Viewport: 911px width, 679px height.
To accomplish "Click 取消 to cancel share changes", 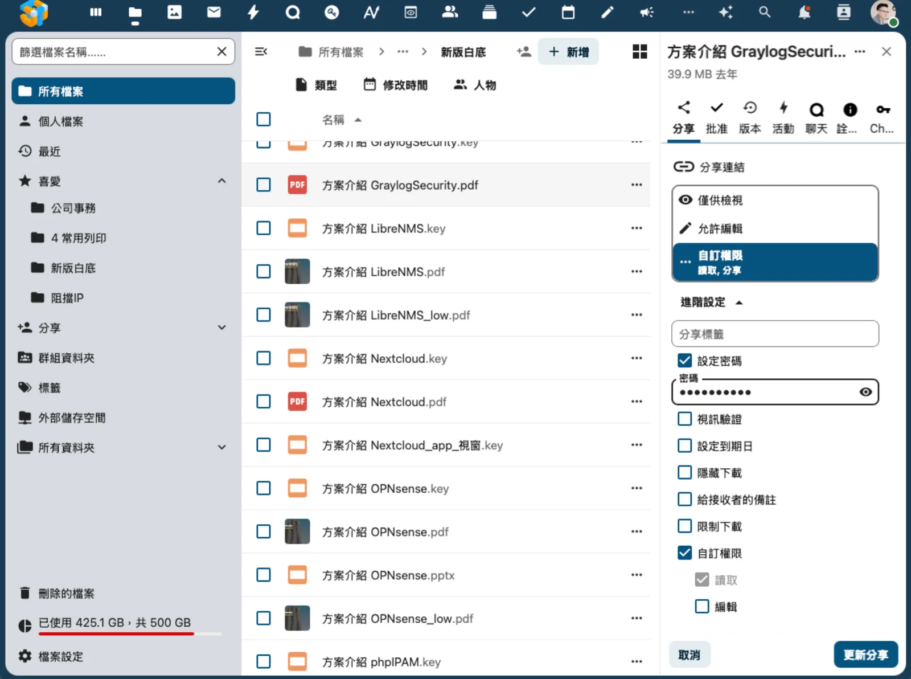I will click(x=689, y=655).
